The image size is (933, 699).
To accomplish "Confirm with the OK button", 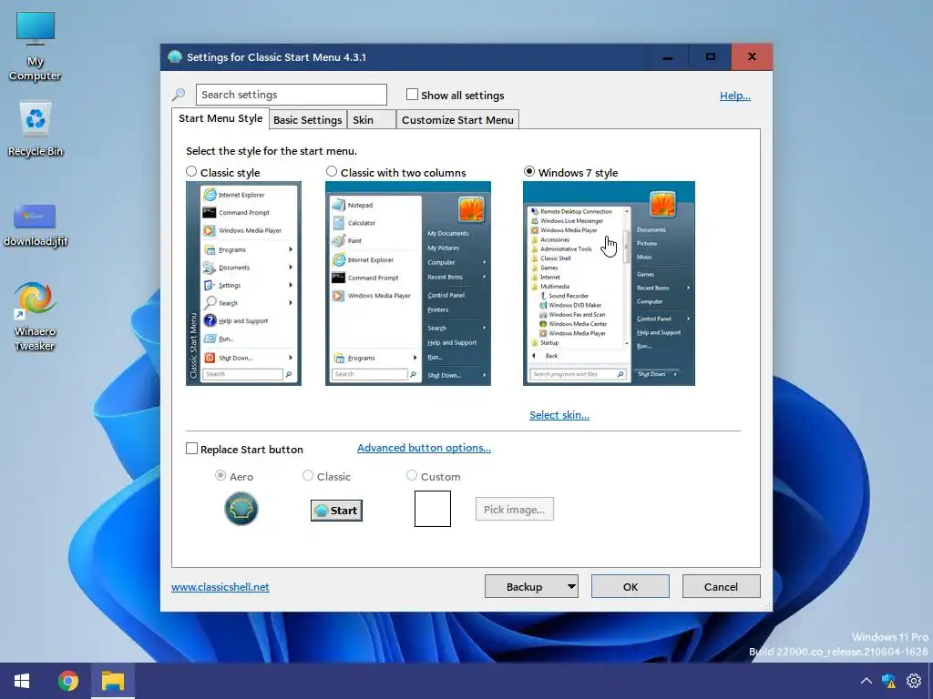I will coord(631,587).
